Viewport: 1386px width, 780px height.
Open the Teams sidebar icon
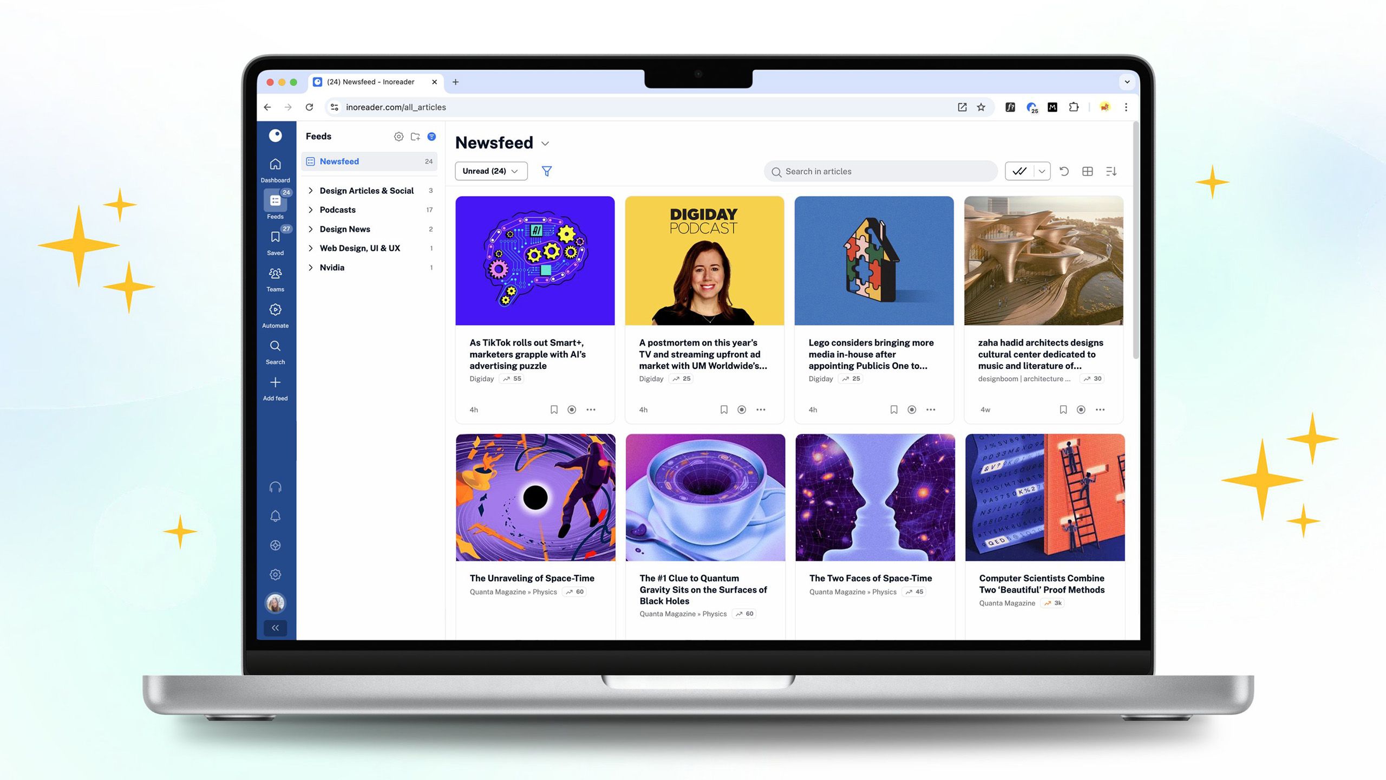point(275,274)
